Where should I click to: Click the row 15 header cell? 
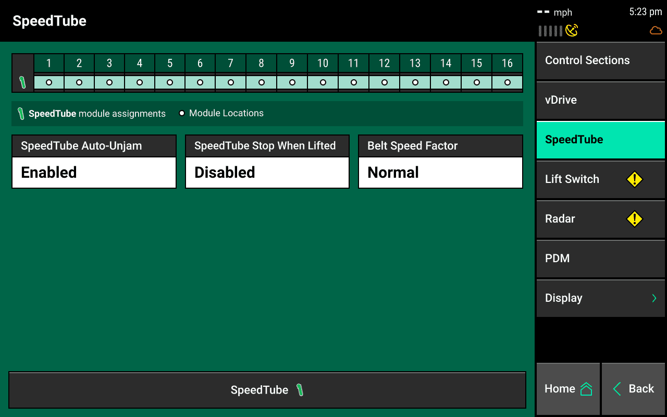[x=476, y=63]
